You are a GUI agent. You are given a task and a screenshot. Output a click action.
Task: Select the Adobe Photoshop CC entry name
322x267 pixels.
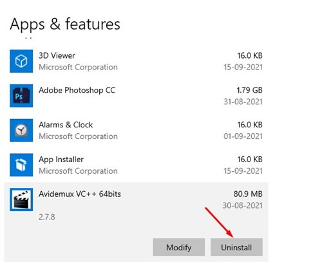click(77, 90)
